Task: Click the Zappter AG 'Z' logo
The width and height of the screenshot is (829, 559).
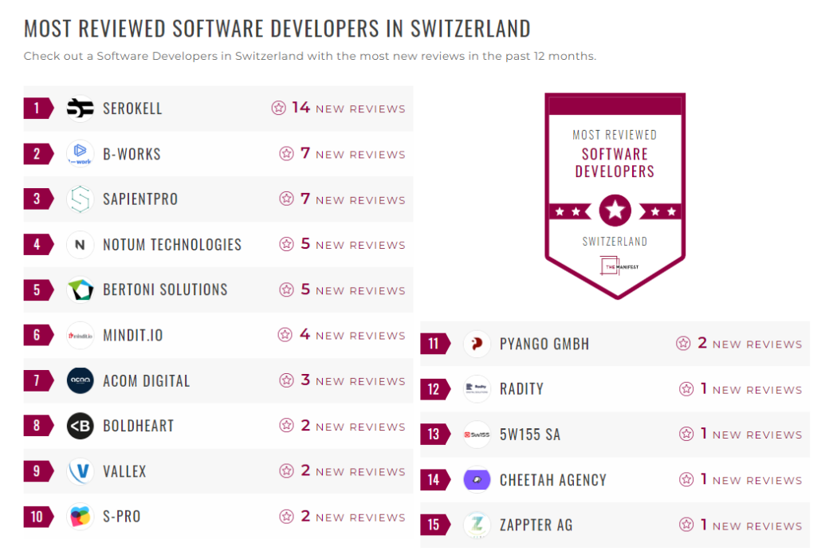Action: pos(476,525)
